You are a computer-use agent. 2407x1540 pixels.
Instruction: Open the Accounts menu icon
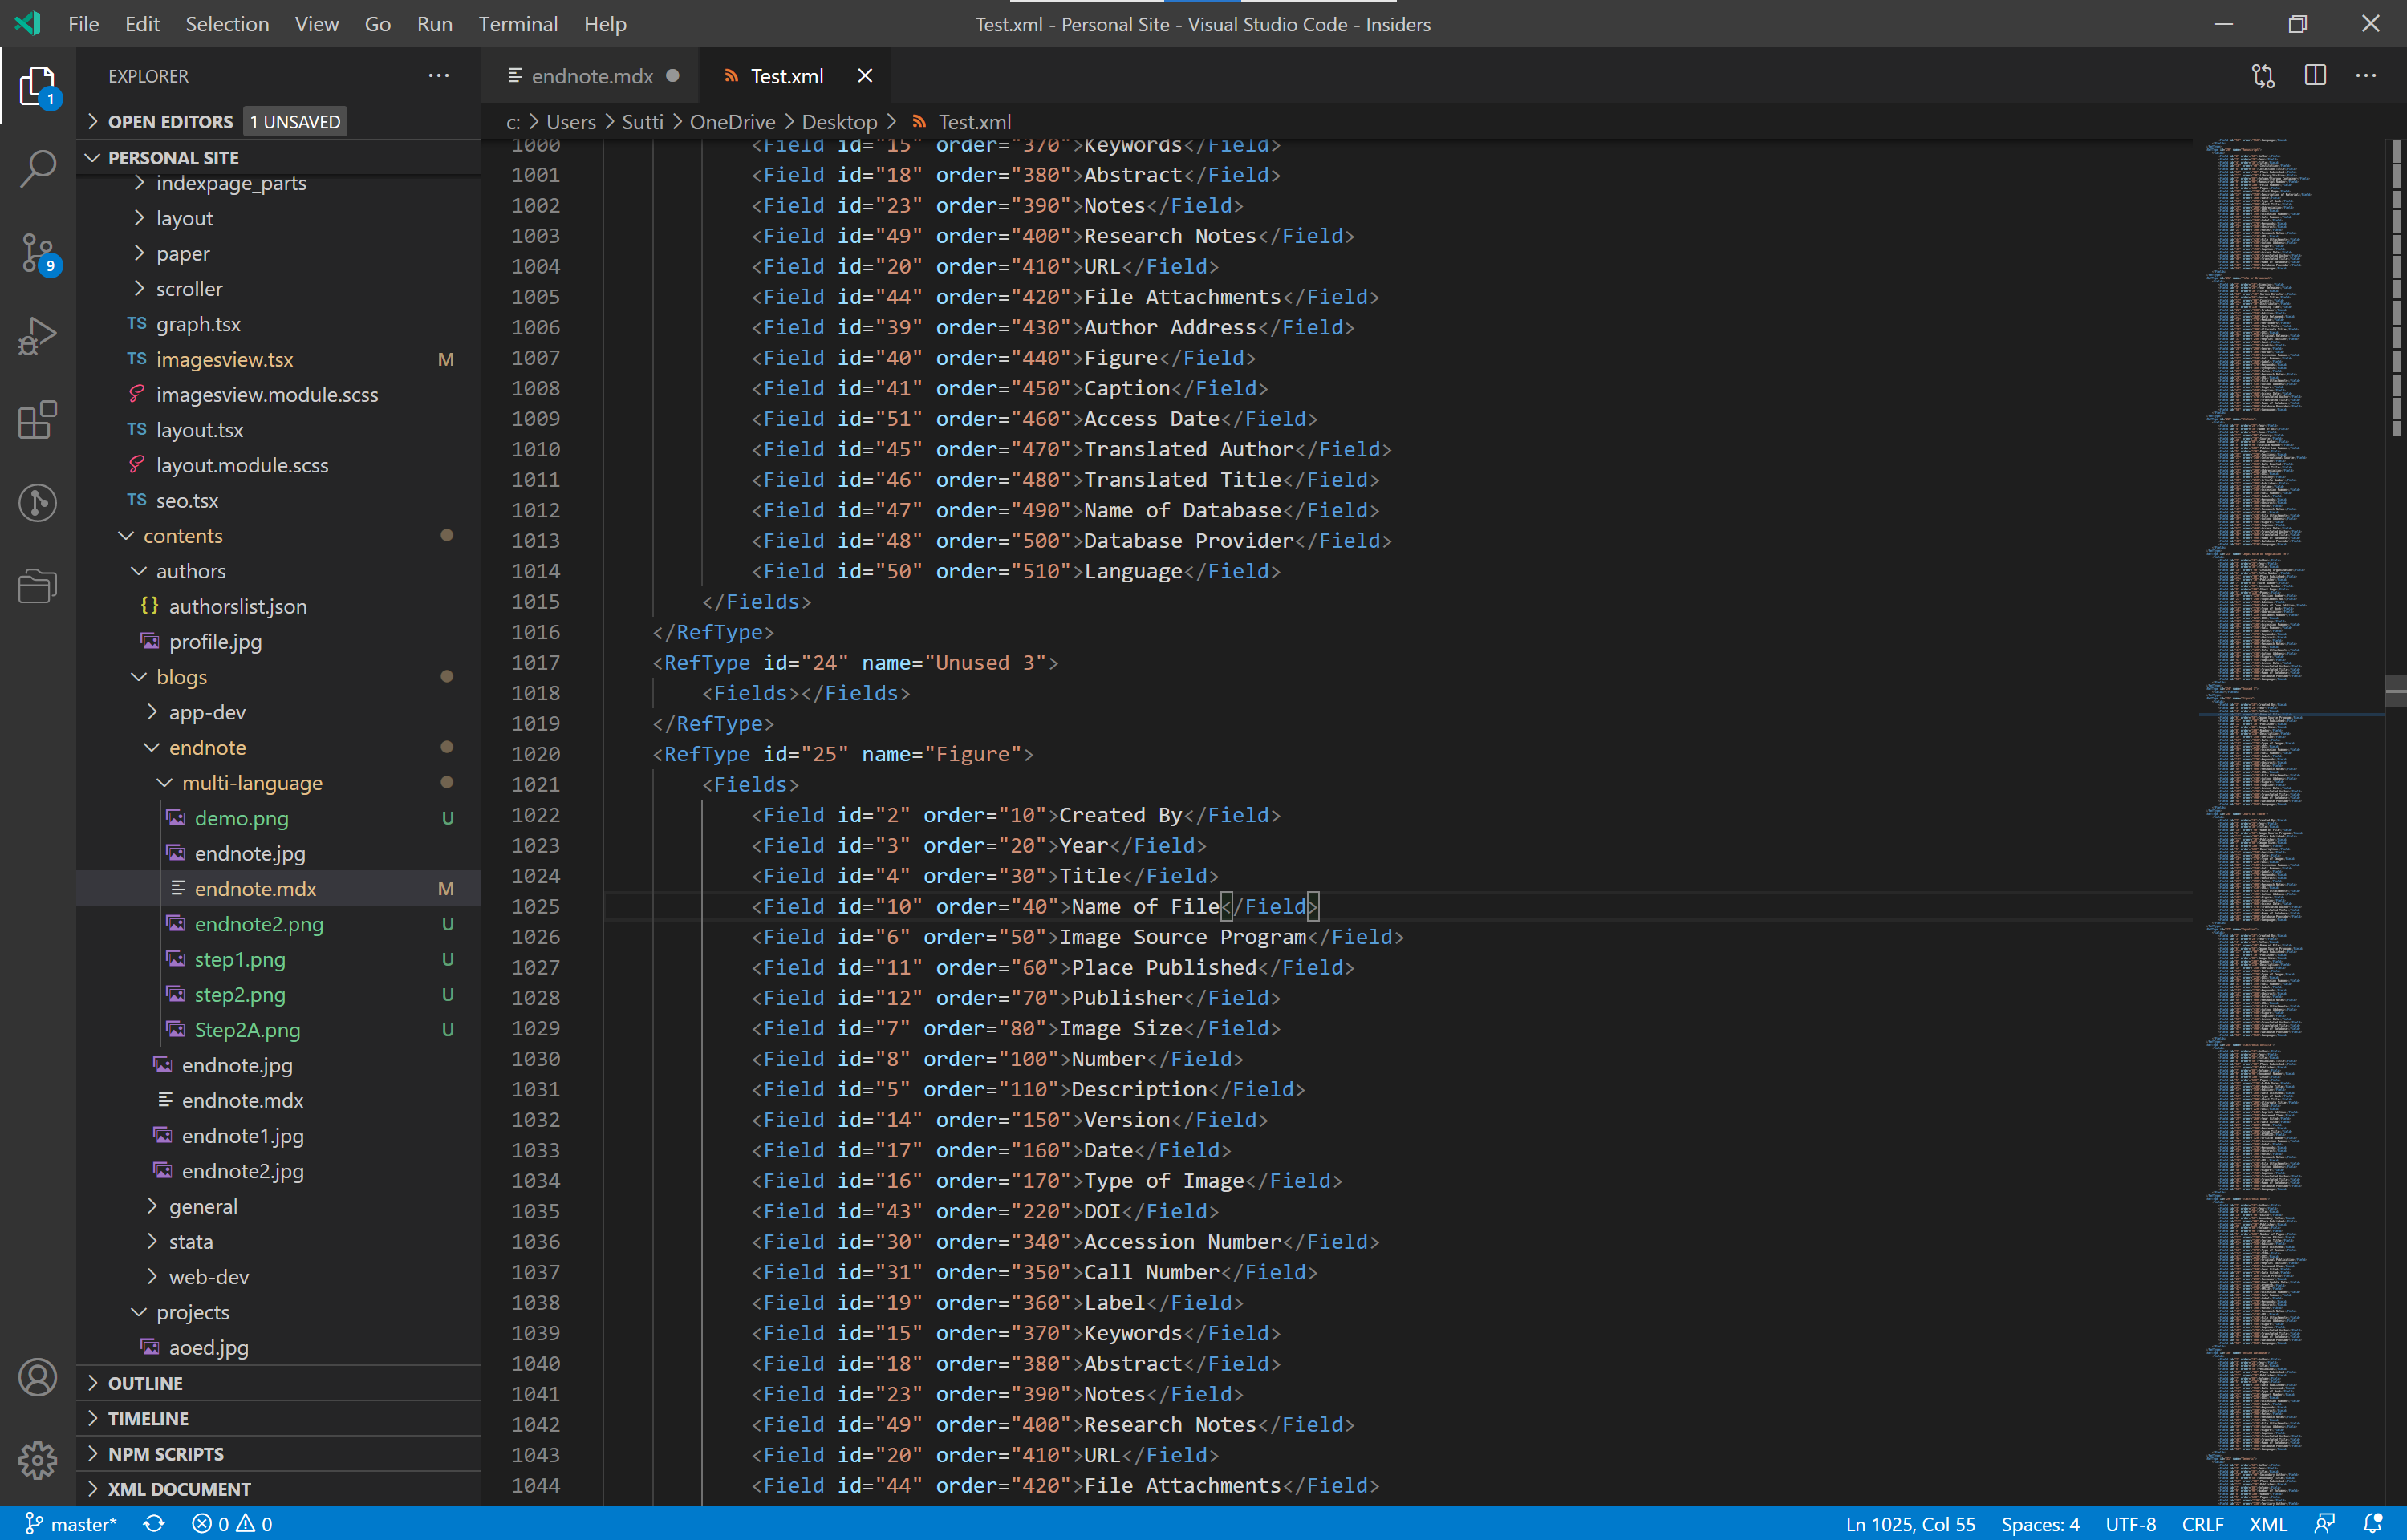[x=37, y=1378]
